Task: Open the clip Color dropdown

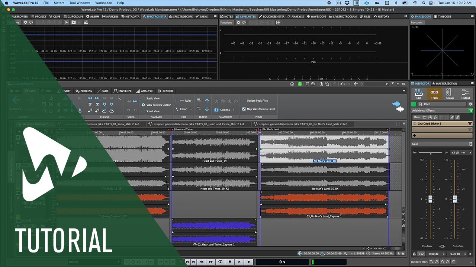Action: click(184, 109)
